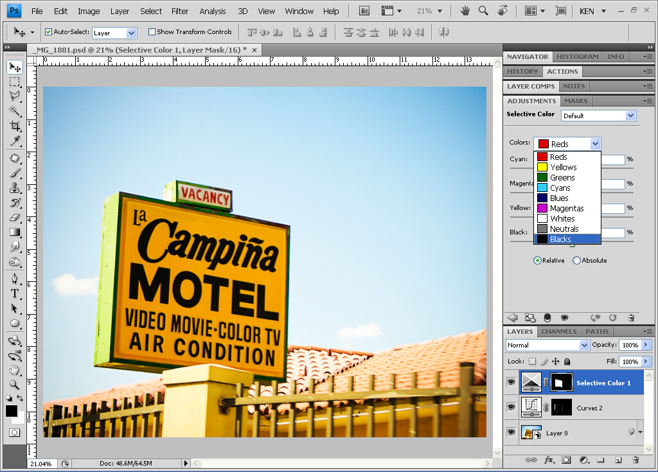Click the Layer 0 thumbnail

tap(531, 433)
